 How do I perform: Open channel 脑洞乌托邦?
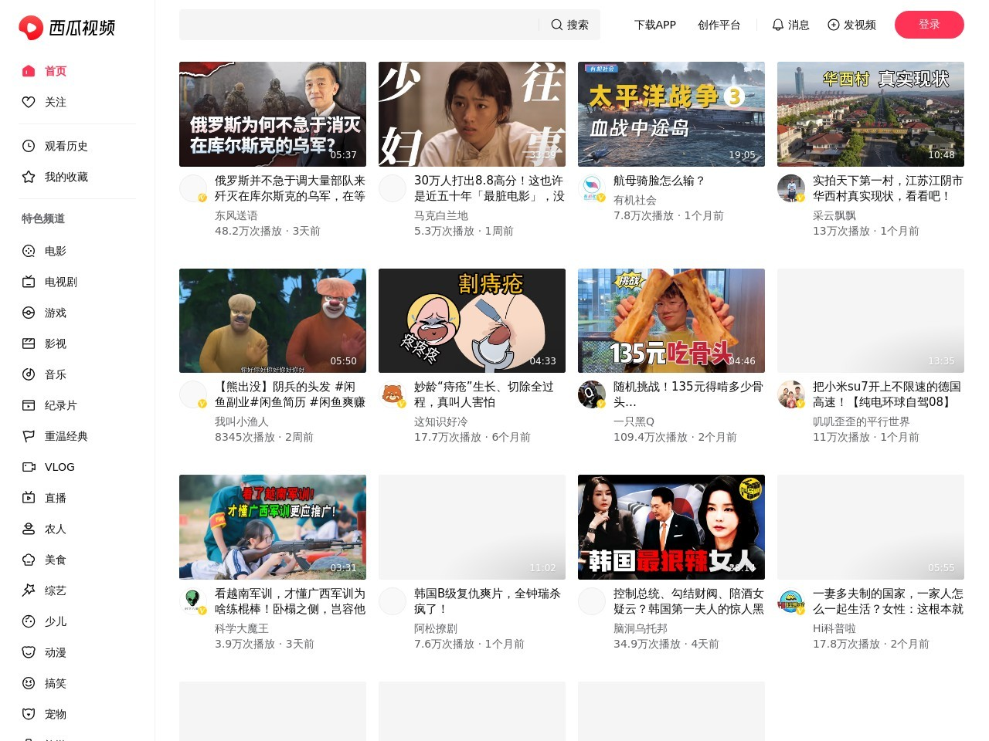point(641,628)
